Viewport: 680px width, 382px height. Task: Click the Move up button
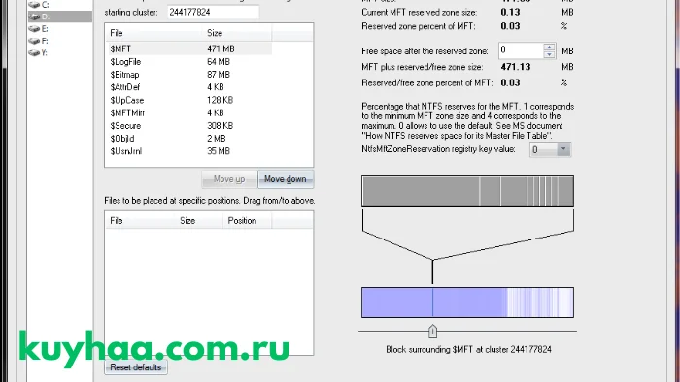coord(229,179)
